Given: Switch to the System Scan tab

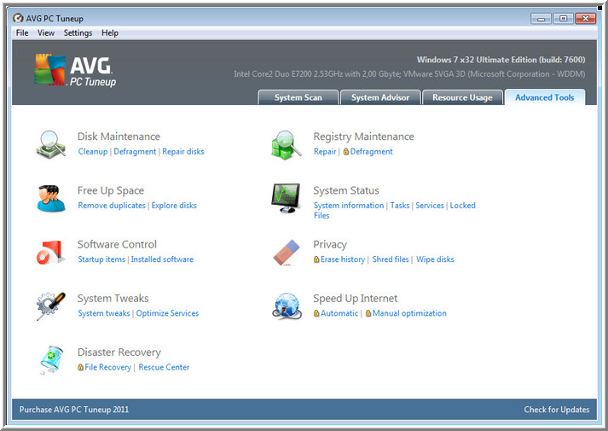Looking at the screenshot, I should tap(298, 97).
